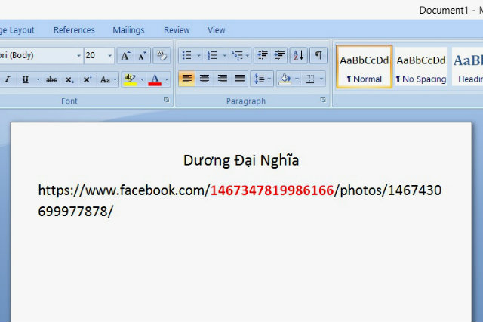Open the highlight color dropdown arrow
The width and height of the screenshot is (483, 322).
point(142,79)
